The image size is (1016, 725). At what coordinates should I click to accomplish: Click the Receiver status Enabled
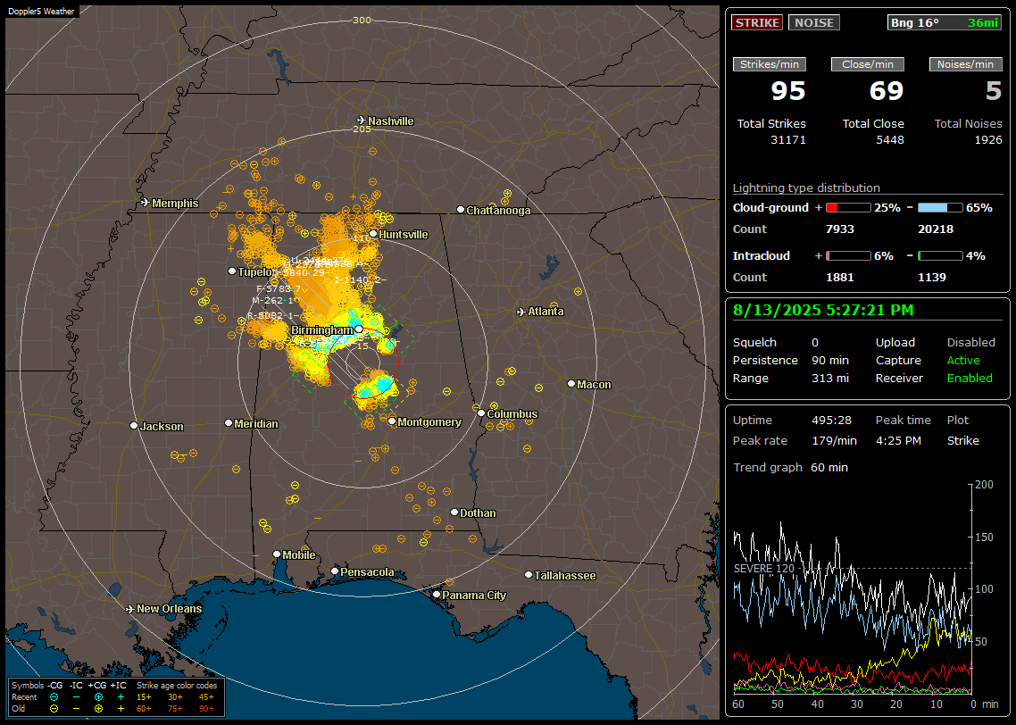970,379
